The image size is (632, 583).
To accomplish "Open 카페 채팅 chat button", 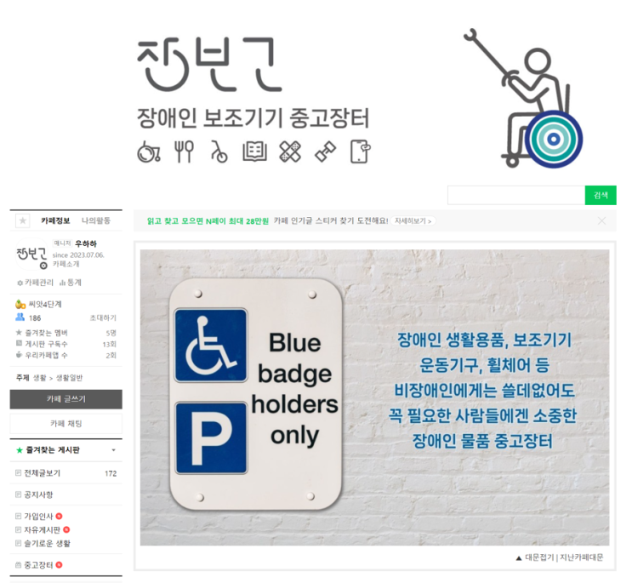I will click(x=66, y=424).
